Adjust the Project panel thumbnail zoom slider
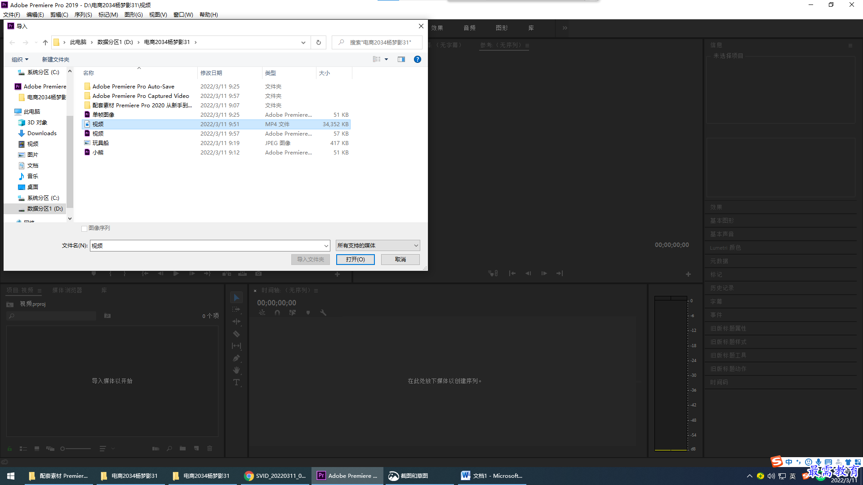Image resolution: width=863 pixels, height=485 pixels. (x=76, y=448)
